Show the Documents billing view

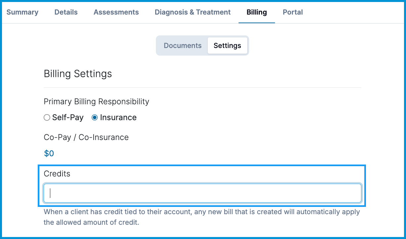click(x=183, y=46)
